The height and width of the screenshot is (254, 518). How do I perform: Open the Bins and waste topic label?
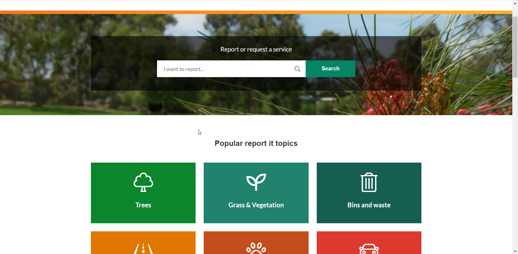(369, 205)
